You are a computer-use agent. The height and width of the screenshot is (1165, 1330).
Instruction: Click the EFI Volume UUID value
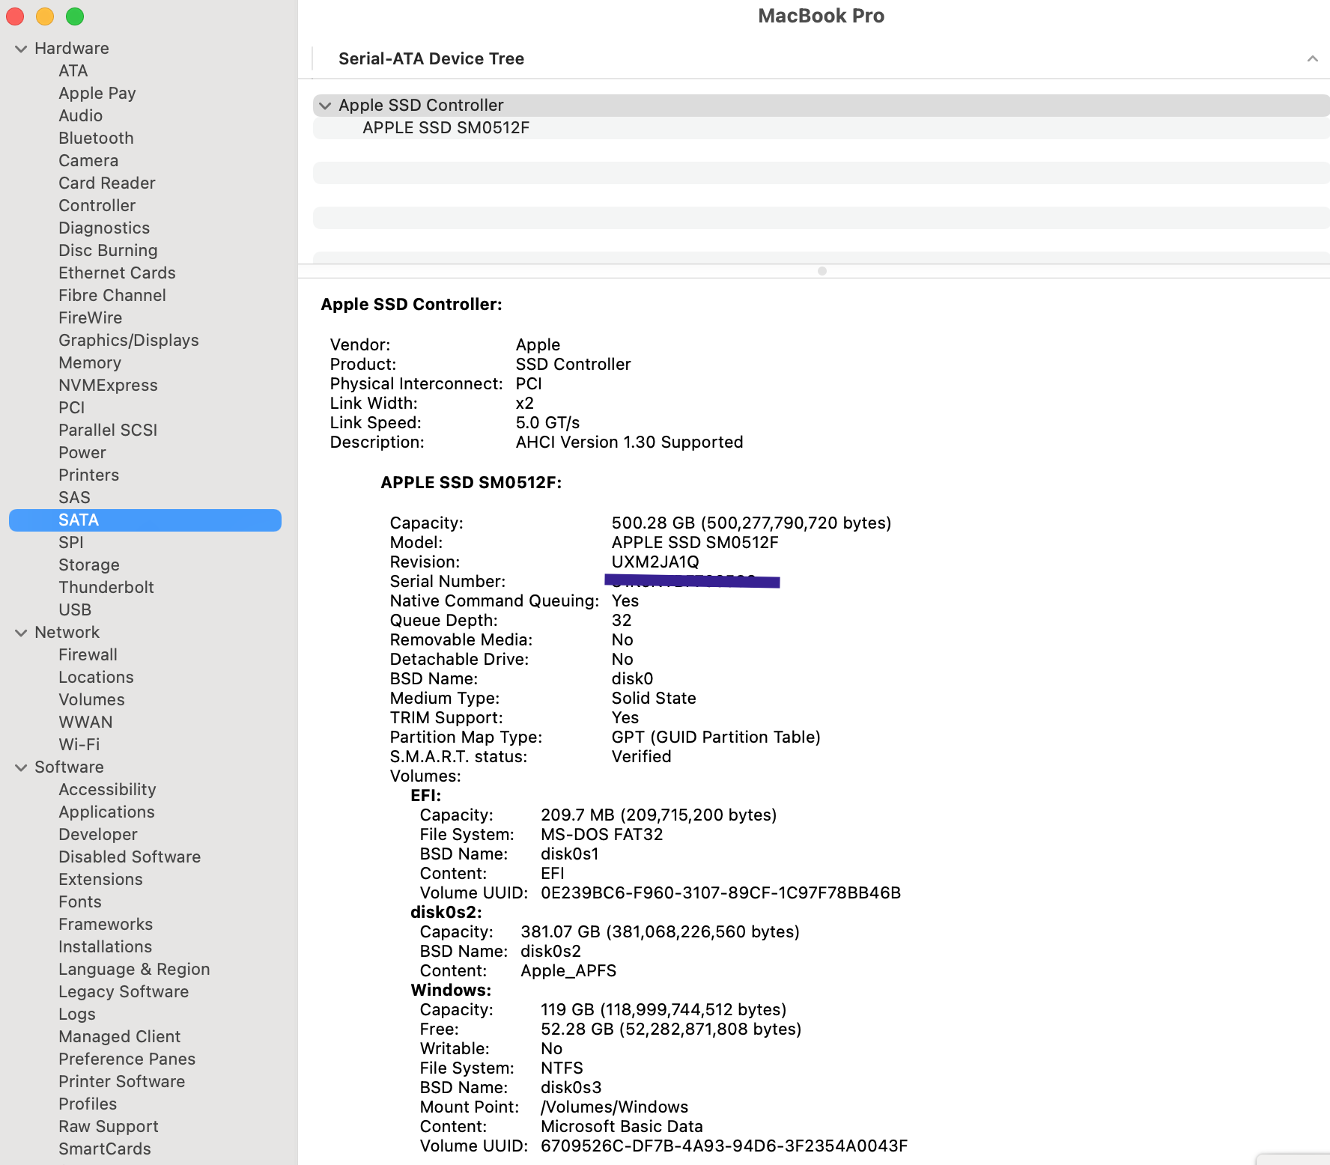(720, 893)
